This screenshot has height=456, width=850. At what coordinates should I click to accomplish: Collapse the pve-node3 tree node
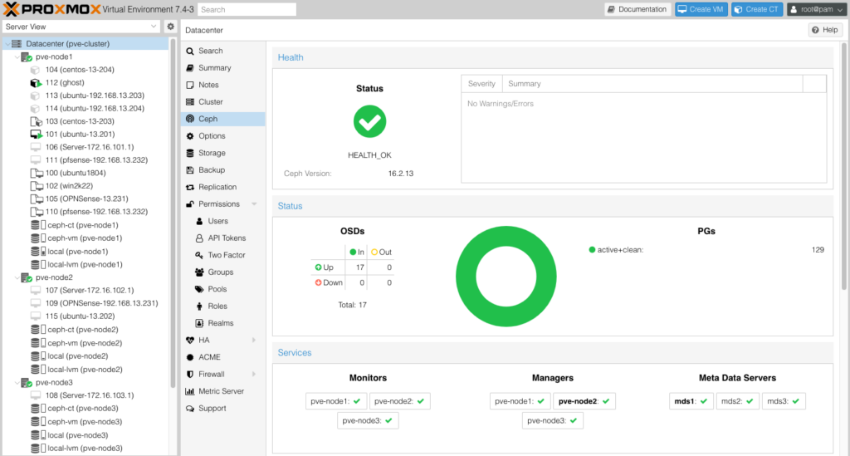17,383
